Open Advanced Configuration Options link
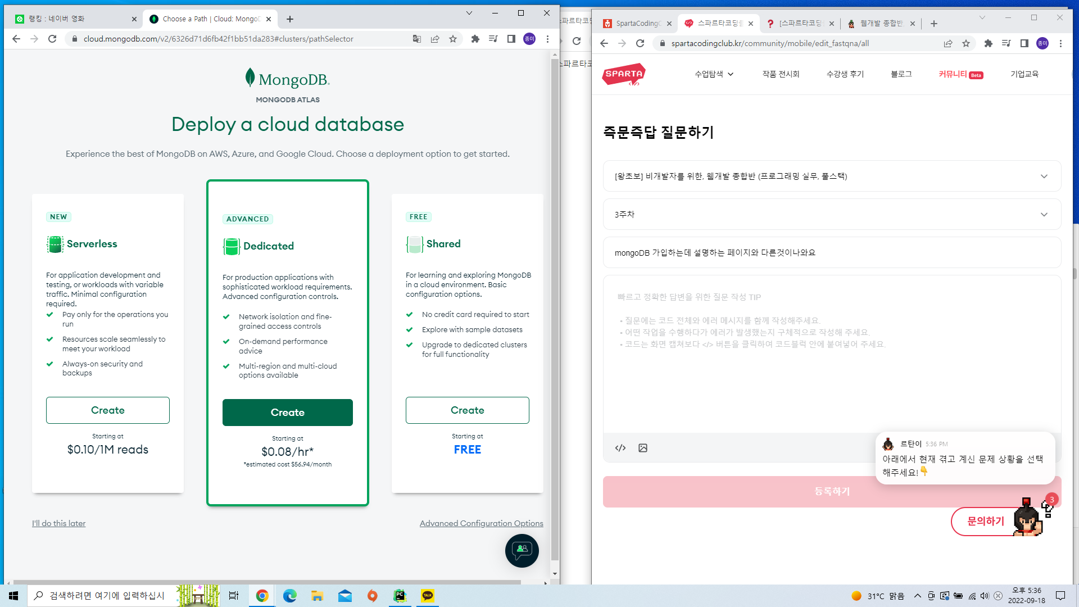This screenshot has width=1079, height=607. point(482,523)
